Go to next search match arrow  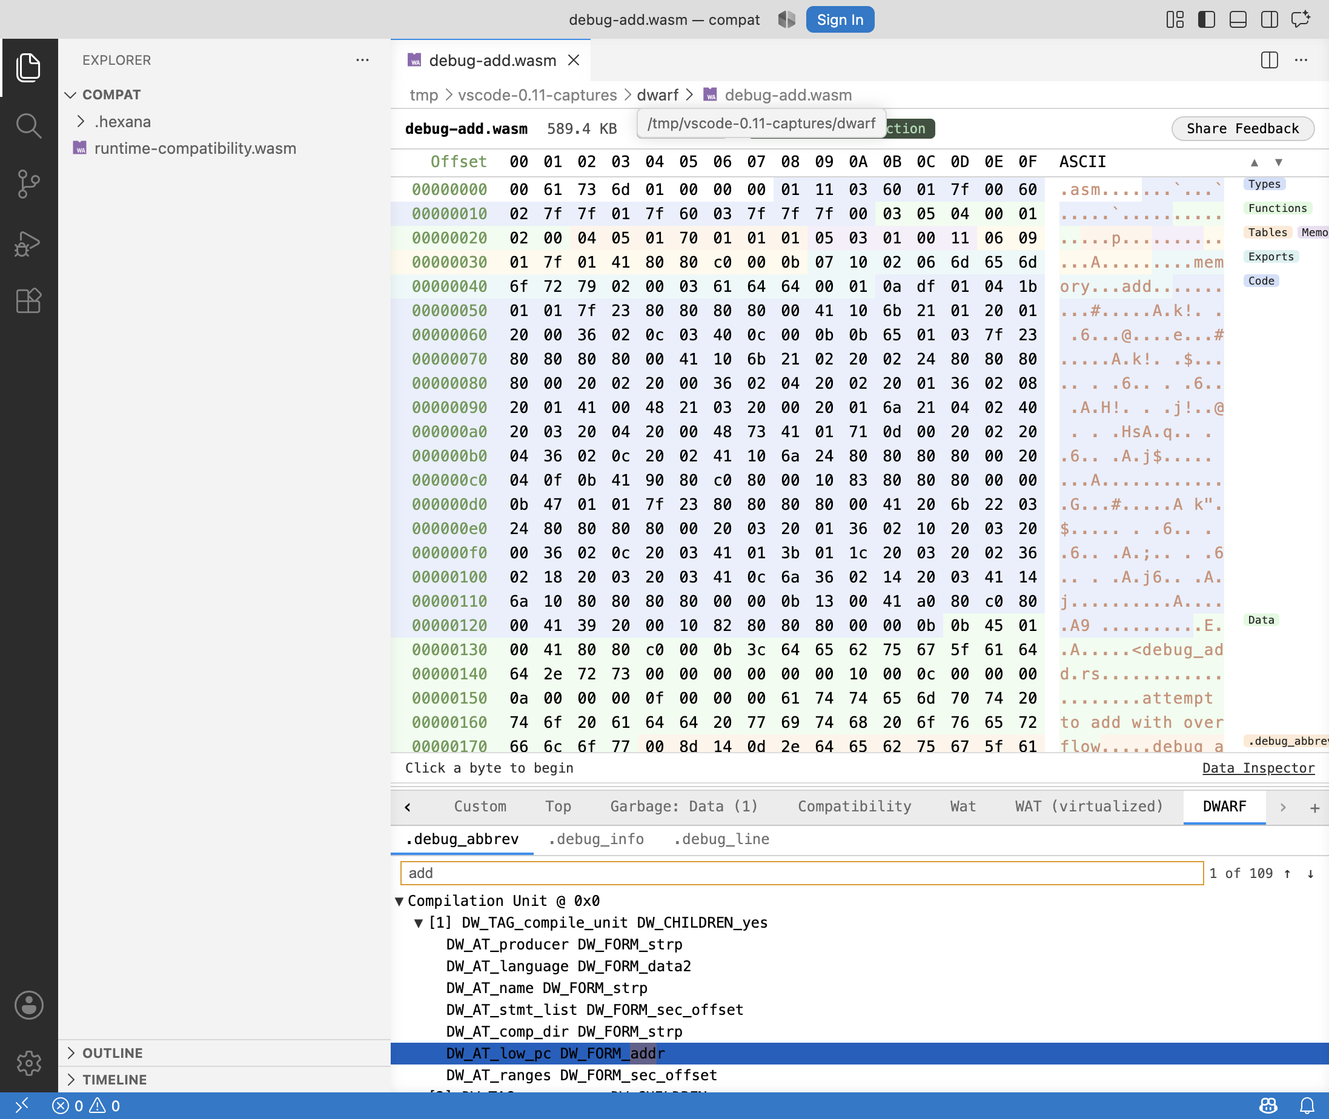coord(1310,874)
